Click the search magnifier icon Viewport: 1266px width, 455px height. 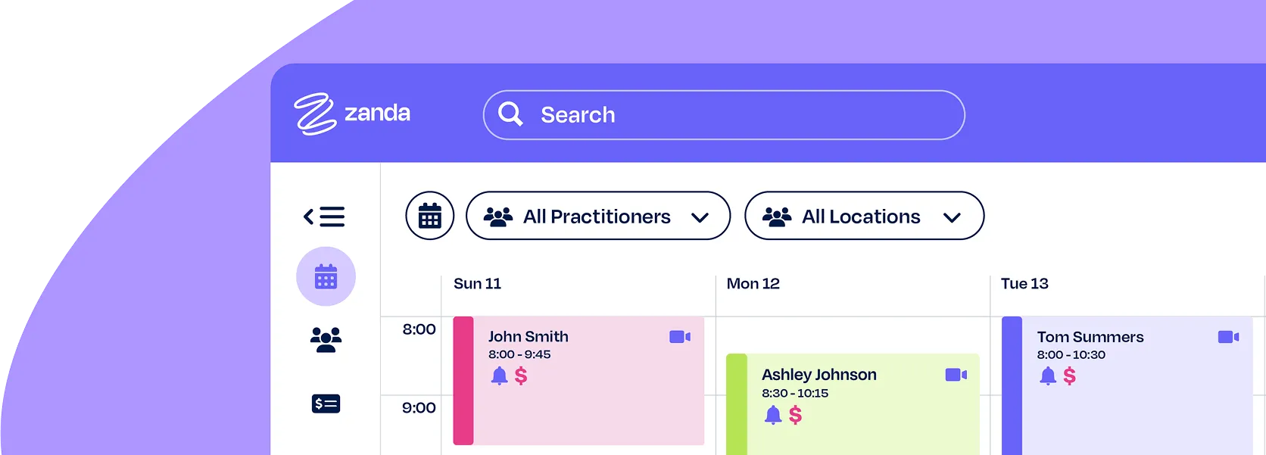coord(510,114)
